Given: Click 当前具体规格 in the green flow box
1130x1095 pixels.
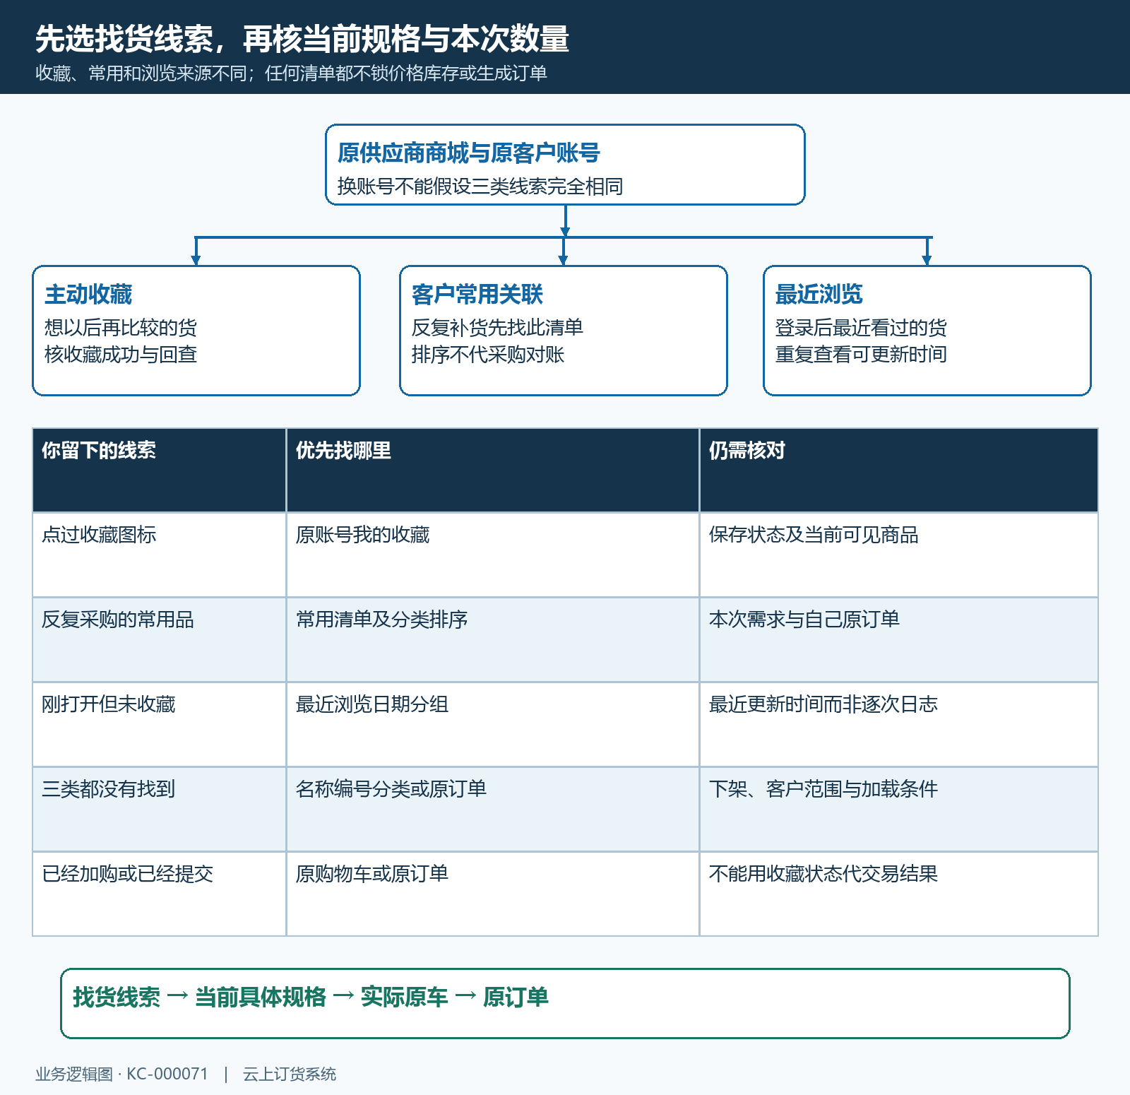Looking at the screenshot, I should 261,997.
